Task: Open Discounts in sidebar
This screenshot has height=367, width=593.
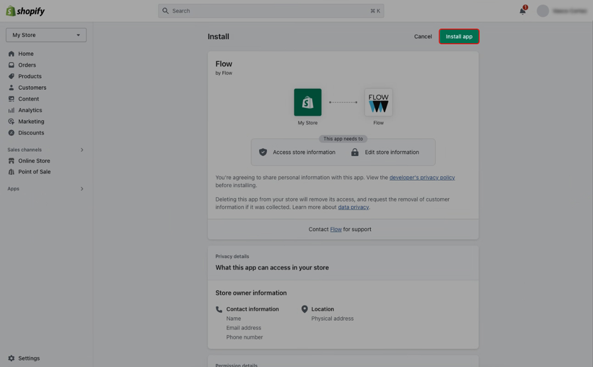Action: (31, 133)
